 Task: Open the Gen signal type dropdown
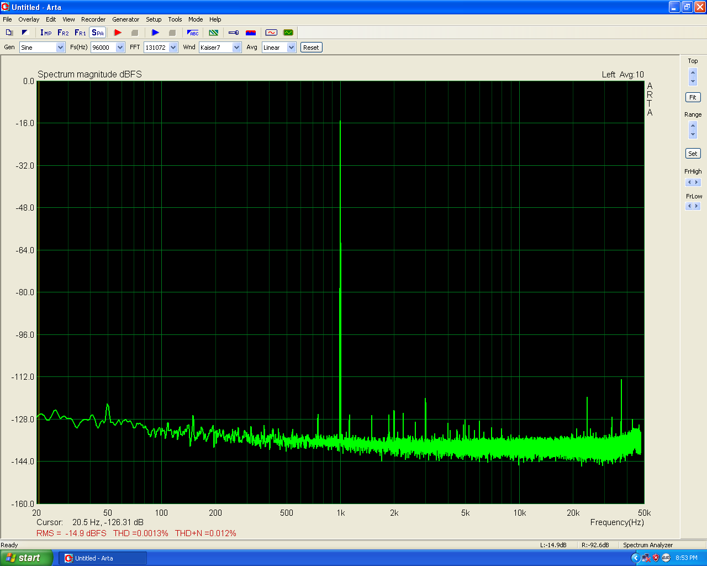click(x=60, y=48)
